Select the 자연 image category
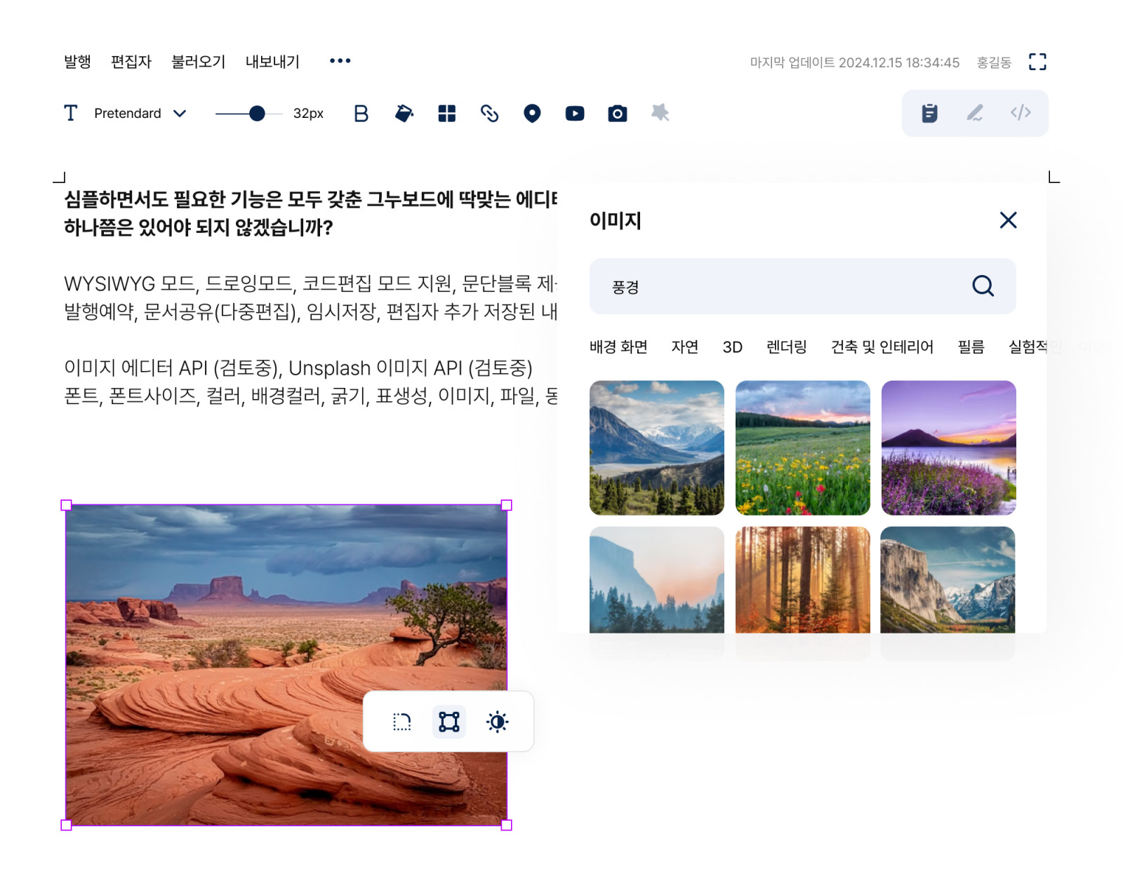This screenshot has width=1123, height=888. point(684,347)
